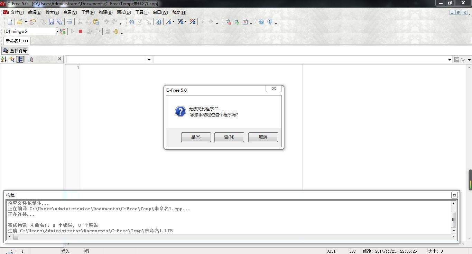Click the Print icon in toolbar
472x254 pixels.
tap(69, 22)
